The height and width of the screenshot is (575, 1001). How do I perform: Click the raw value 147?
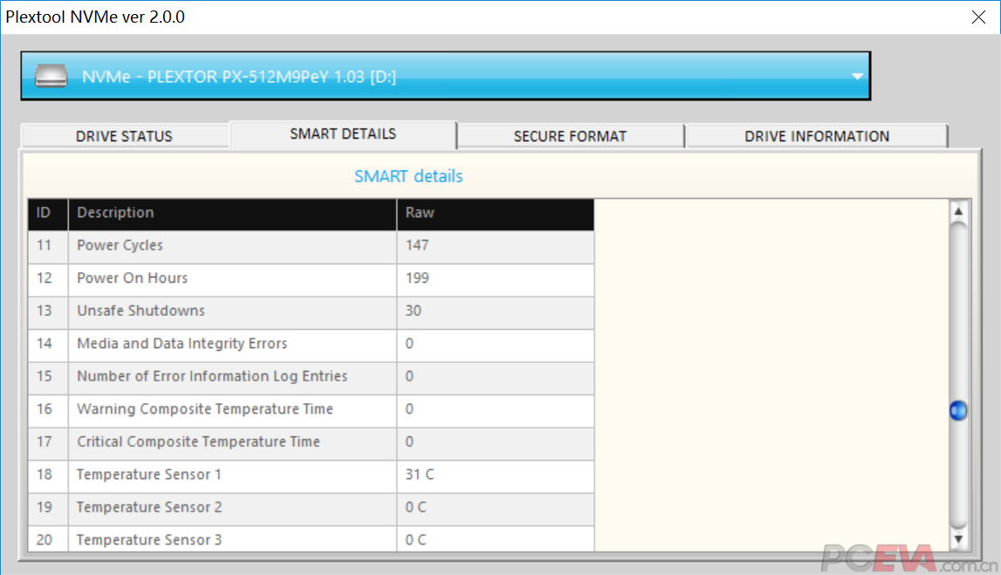click(417, 246)
